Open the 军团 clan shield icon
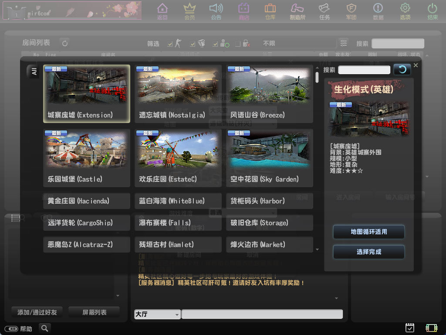The image size is (446, 335). (x=351, y=11)
